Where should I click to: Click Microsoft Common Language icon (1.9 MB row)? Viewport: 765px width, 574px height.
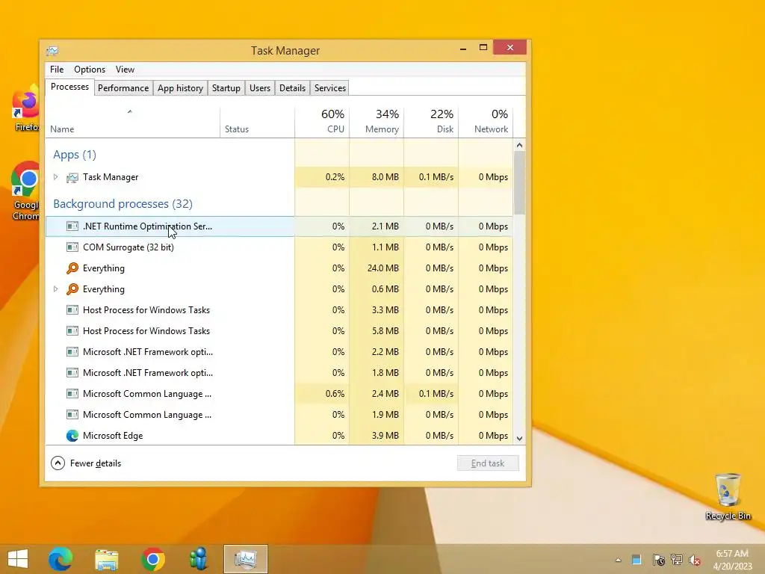click(72, 415)
